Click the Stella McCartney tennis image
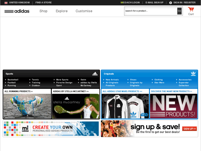 75,106
